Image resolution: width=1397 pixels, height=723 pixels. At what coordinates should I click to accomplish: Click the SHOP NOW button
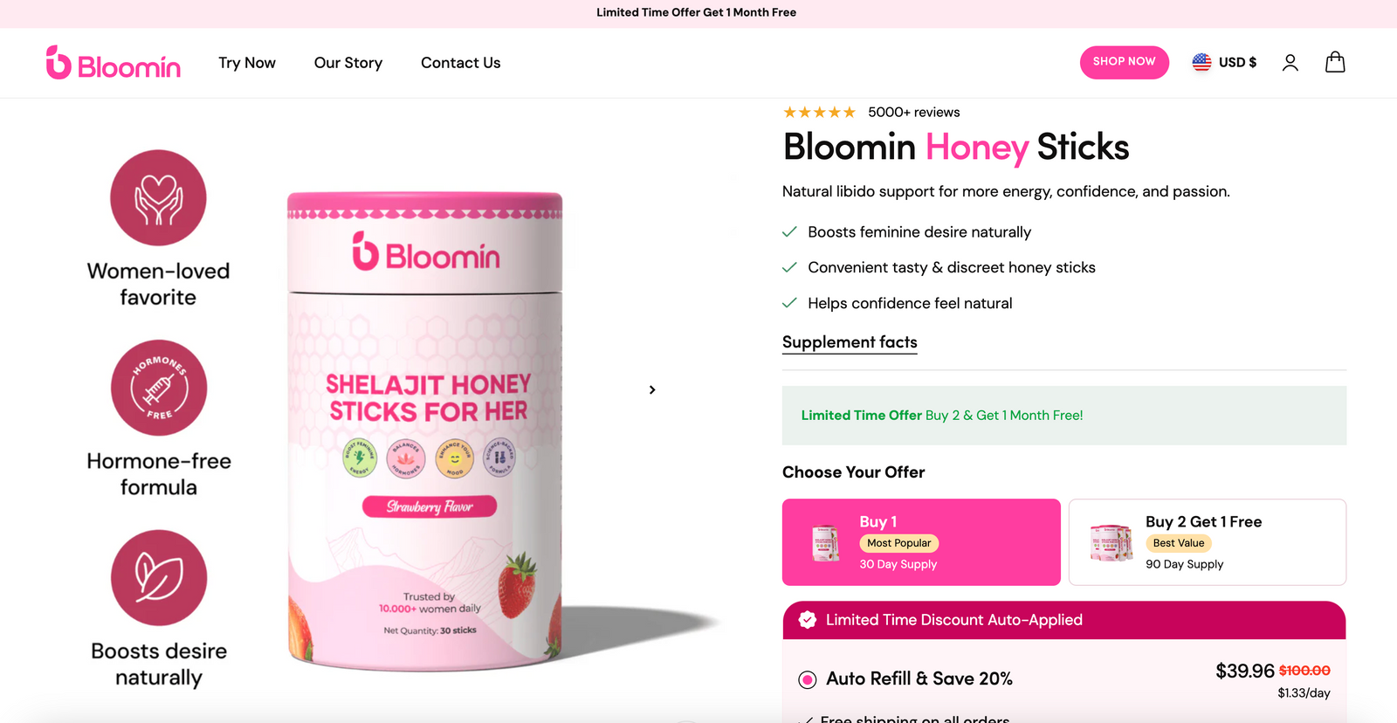[x=1125, y=62]
